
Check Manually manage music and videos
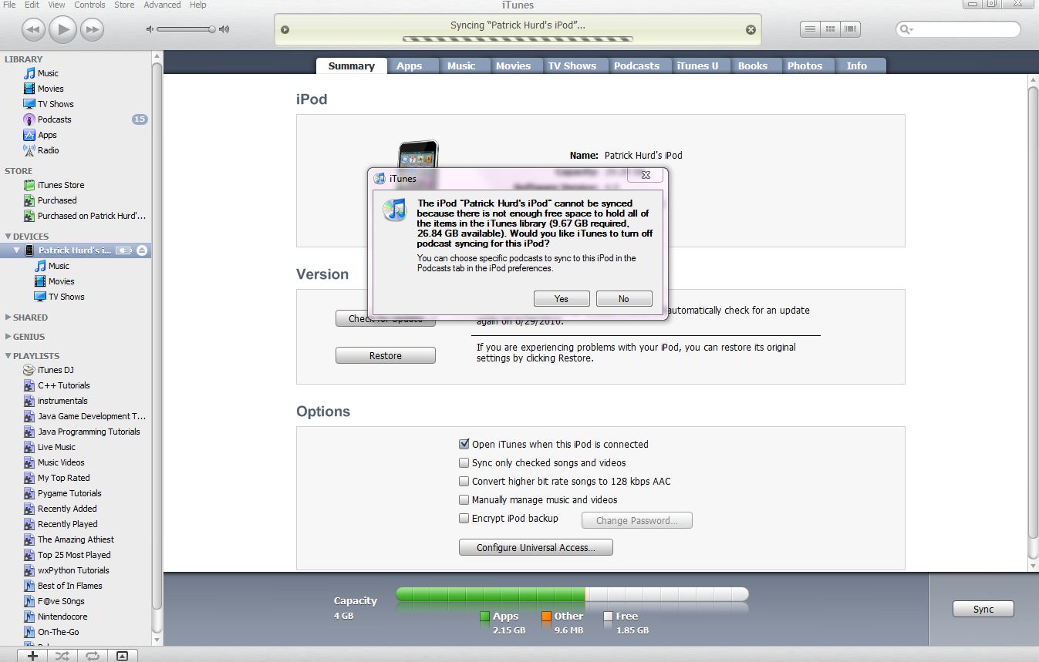click(x=464, y=499)
